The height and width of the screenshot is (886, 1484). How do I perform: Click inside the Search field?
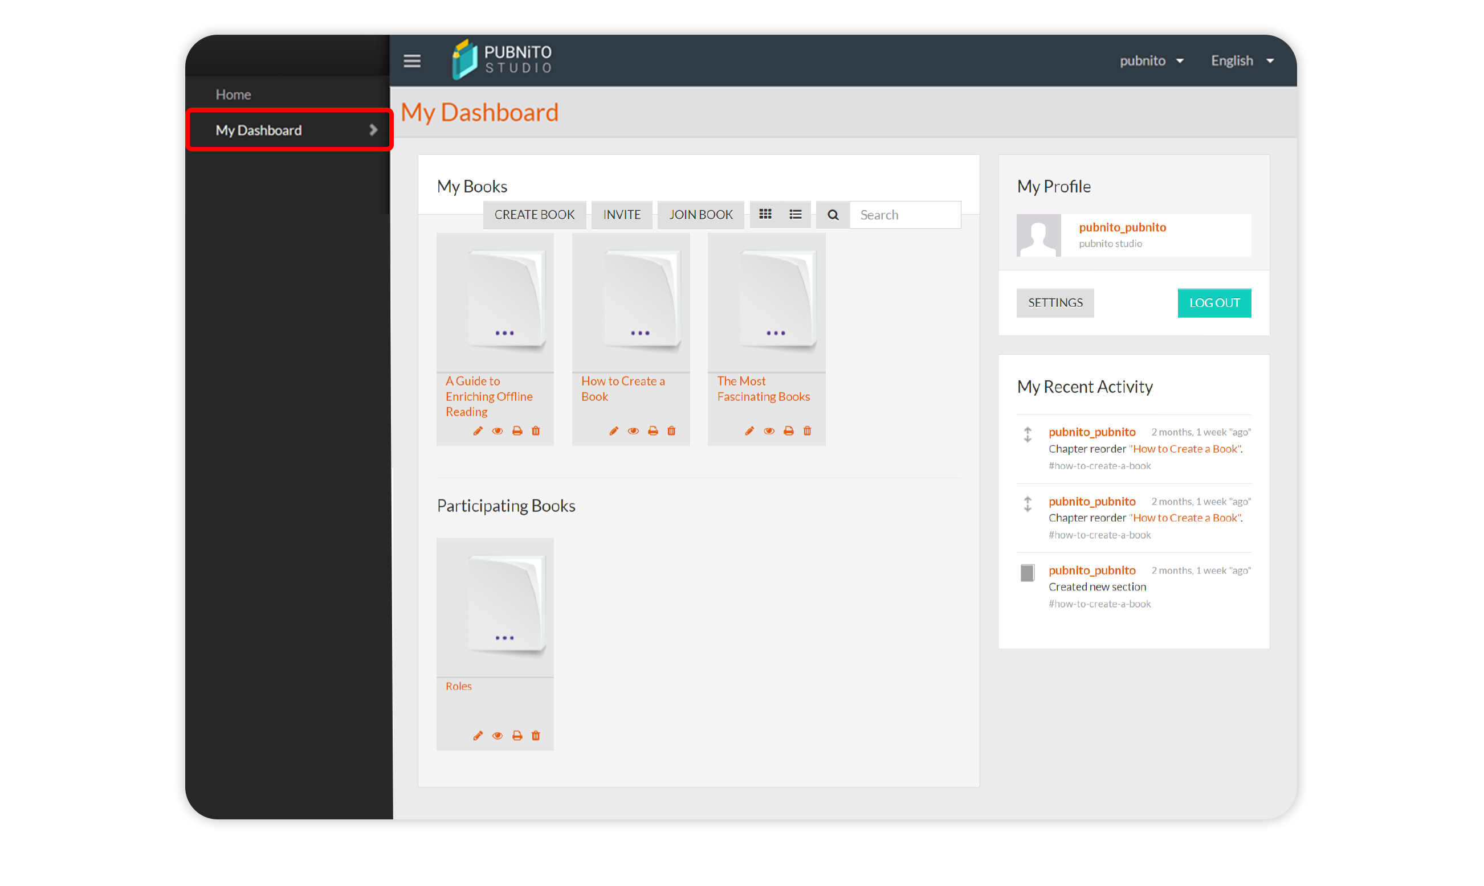[x=905, y=214]
